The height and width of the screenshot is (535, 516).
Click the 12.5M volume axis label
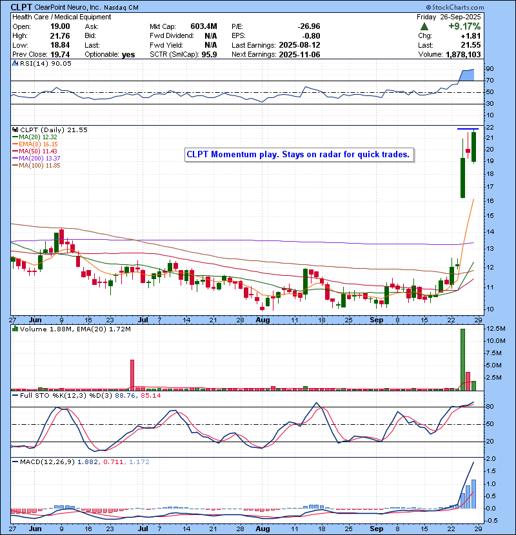tap(495, 329)
